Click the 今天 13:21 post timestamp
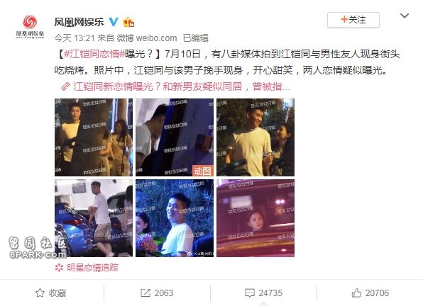The height and width of the screenshot is (306, 423). point(75,38)
